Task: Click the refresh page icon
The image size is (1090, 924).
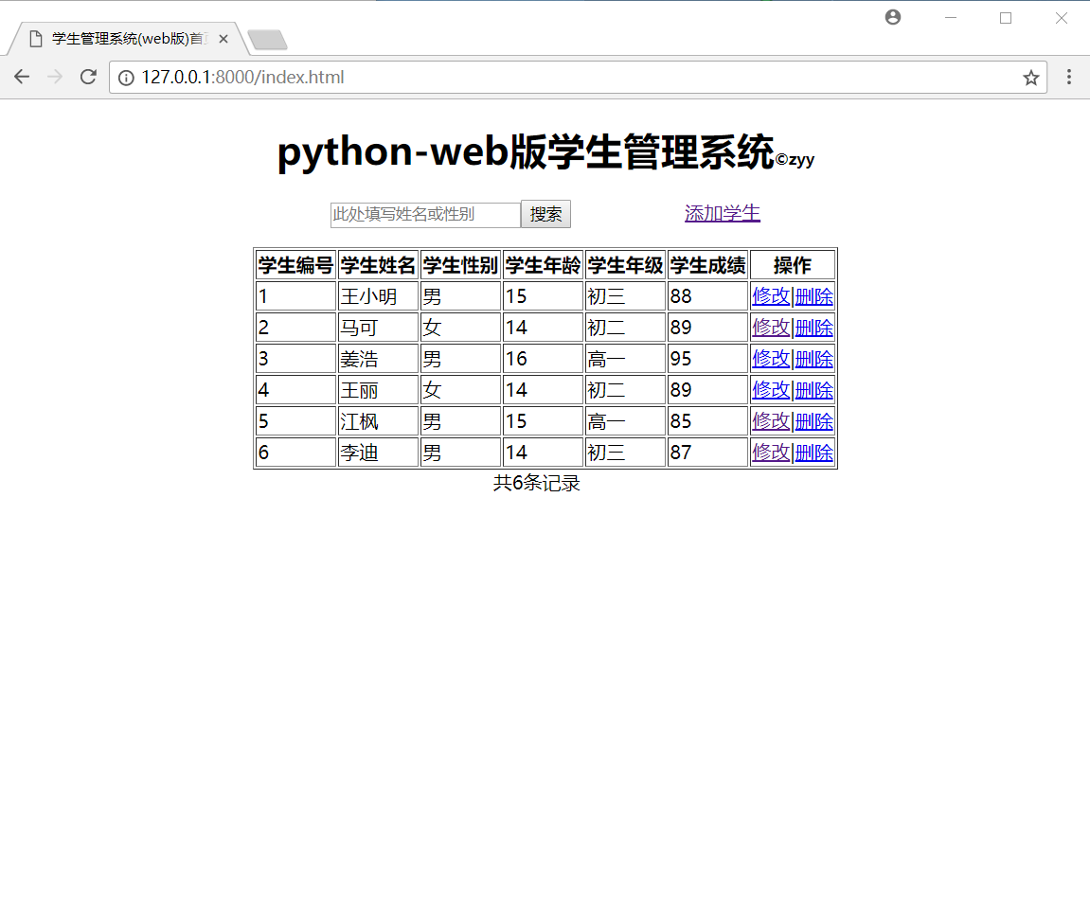Action: [x=87, y=77]
